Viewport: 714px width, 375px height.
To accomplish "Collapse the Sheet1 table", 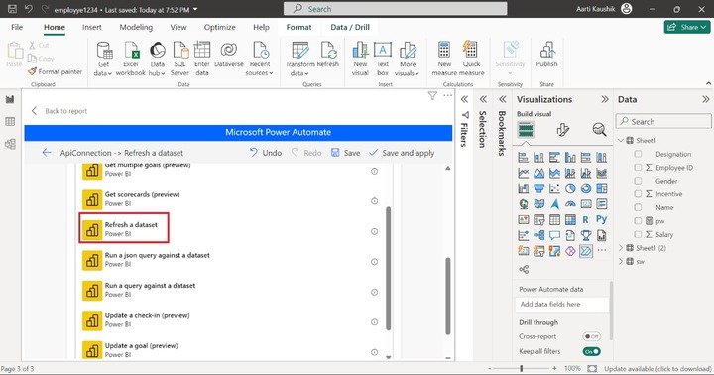I will click(621, 140).
